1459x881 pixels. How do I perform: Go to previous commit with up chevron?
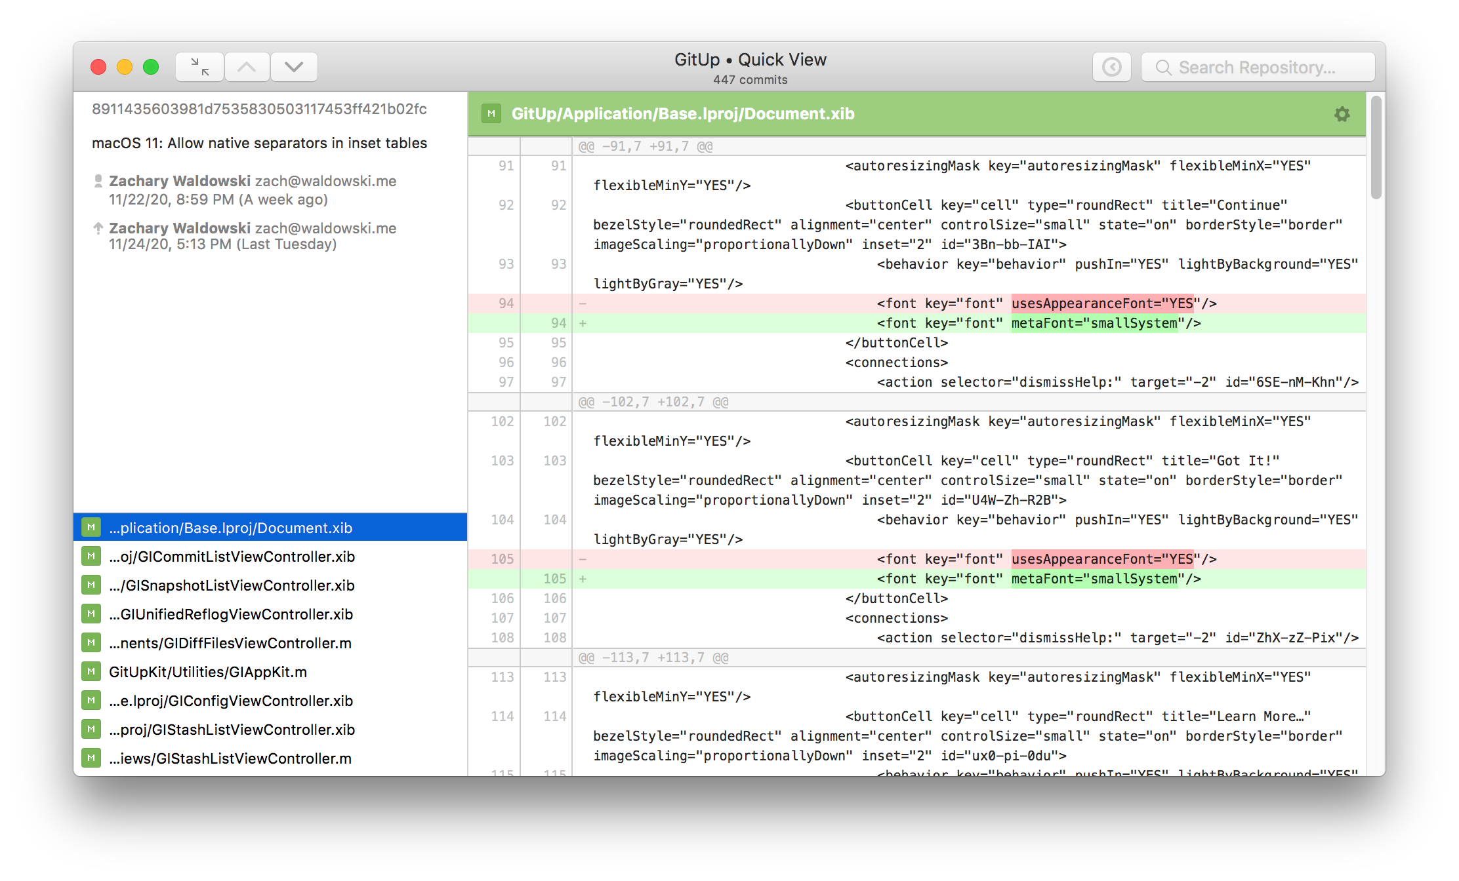[247, 67]
